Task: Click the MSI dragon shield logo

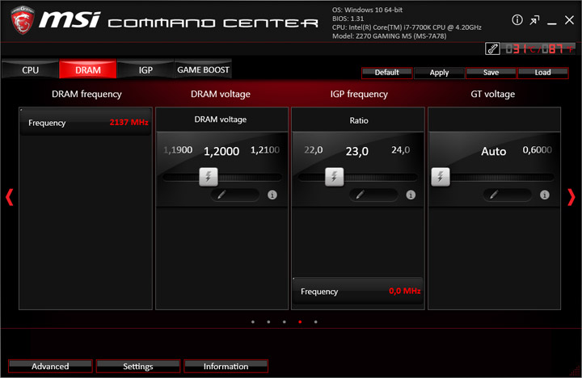Action: 23,20
